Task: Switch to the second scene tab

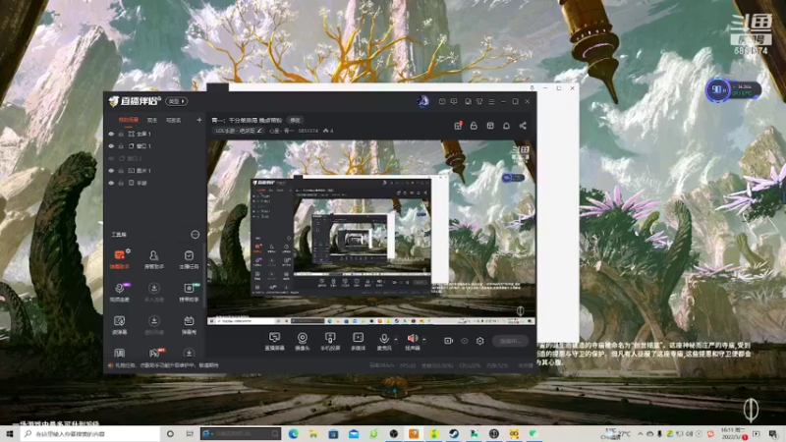Action: coord(152,120)
